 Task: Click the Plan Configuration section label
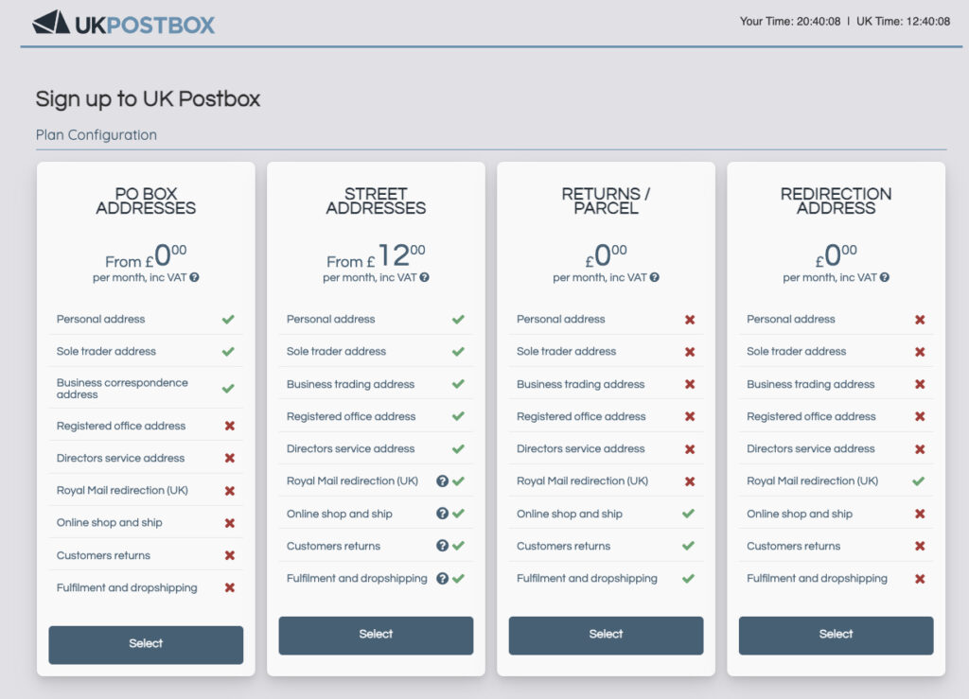[97, 134]
